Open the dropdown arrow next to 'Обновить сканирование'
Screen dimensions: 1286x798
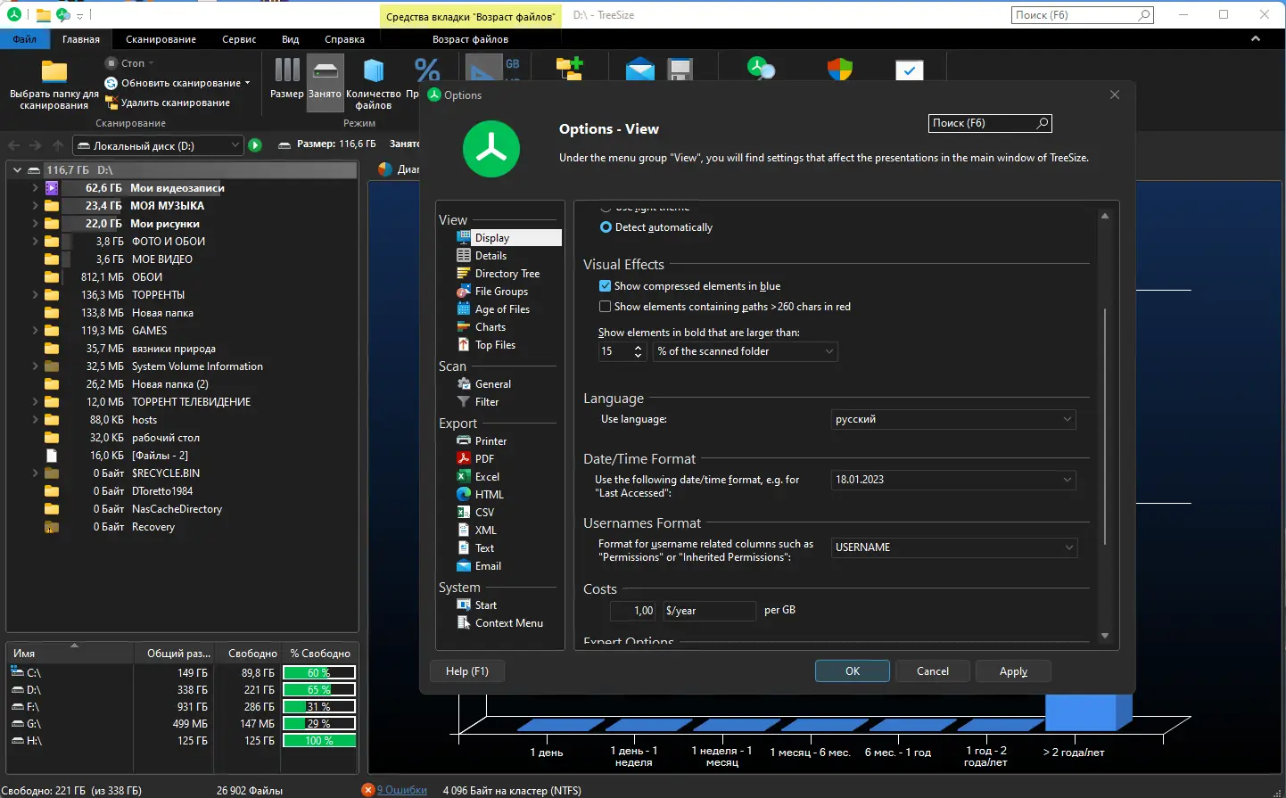[x=247, y=83]
